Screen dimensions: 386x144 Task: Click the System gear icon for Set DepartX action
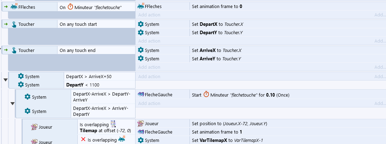[140, 24]
